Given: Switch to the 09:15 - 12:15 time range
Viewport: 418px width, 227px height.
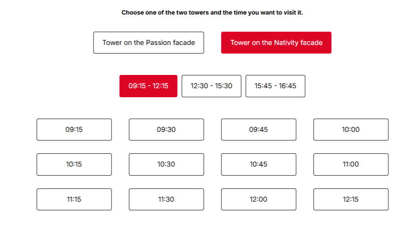Looking at the screenshot, I should 148,86.
